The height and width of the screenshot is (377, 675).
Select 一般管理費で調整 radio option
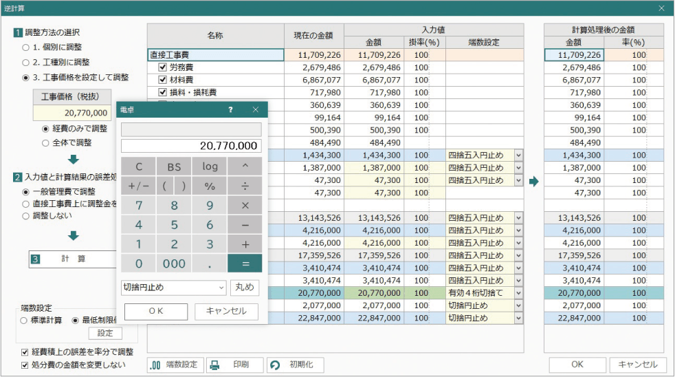point(26,192)
